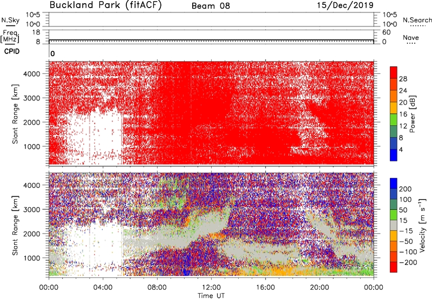
Task: Click the red bottom of velocity colorbar
Action: coord(394,267)
